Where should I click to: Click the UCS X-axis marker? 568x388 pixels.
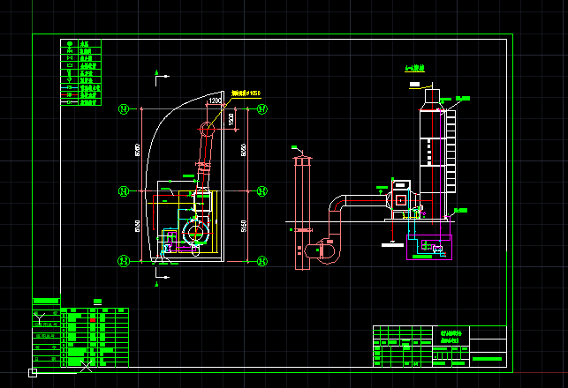[86, 366]
